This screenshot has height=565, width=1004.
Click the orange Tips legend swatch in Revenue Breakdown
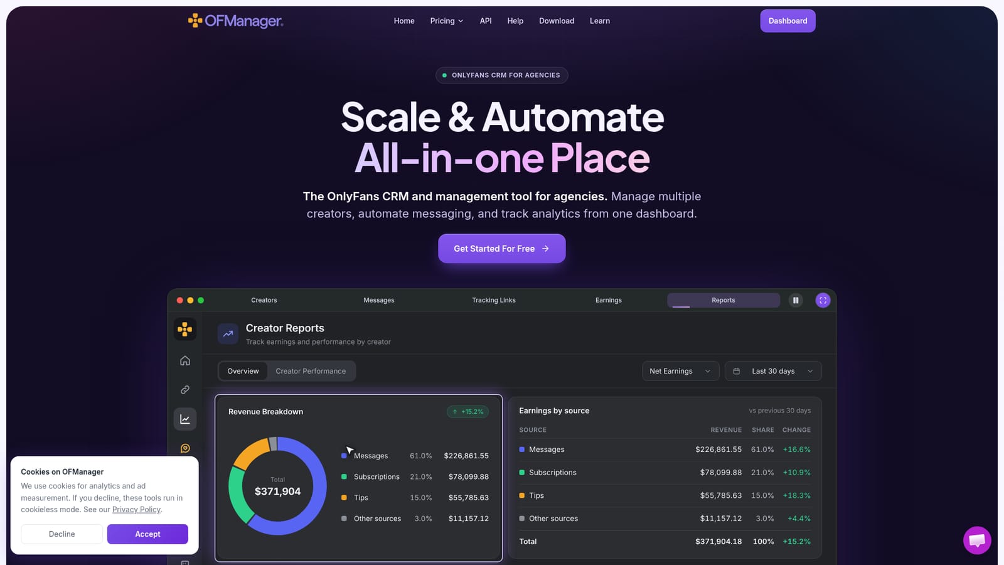tap(344, 498)
